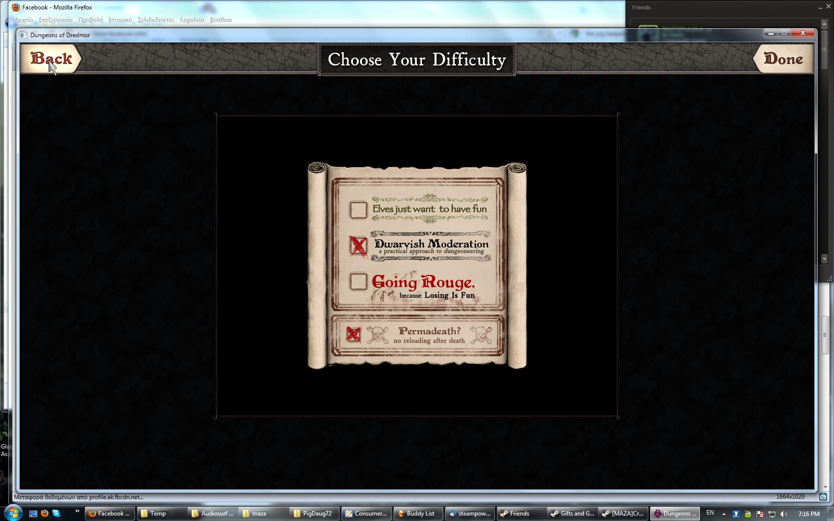Image resolution: width=834 pixels, height=521 pixels.
Task: Open the Βοήθεια menu in Firefox
Action: point(221,20)
